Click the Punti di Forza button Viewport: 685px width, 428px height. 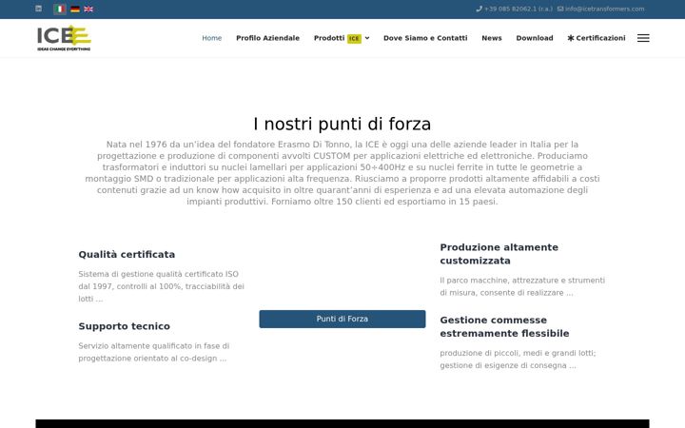pos(342,319)
